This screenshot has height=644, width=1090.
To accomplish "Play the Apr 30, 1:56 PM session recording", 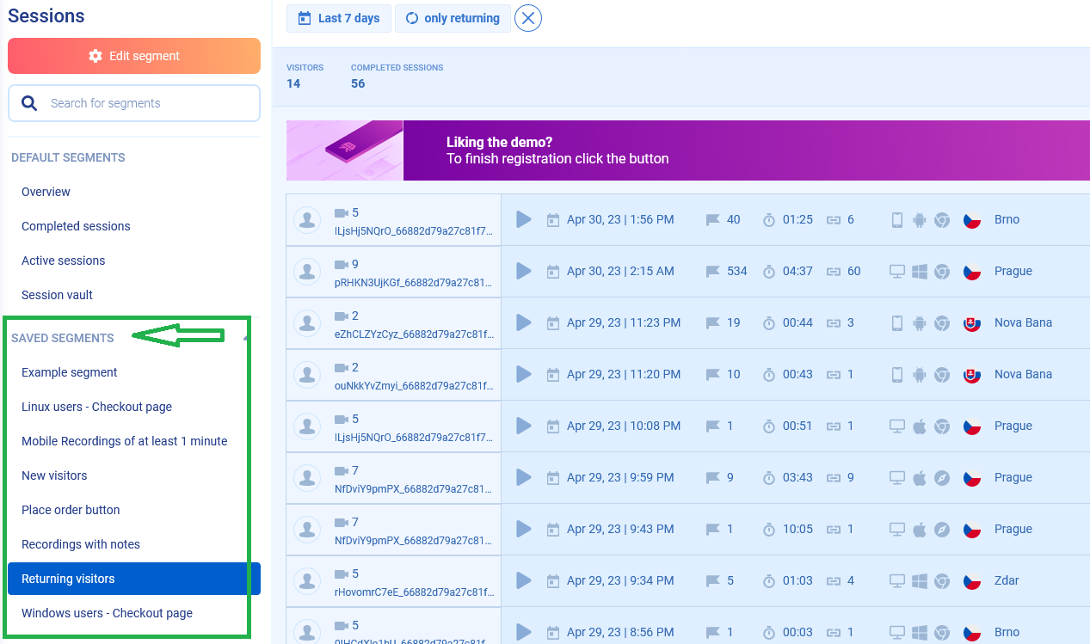I will pos(523,219).
